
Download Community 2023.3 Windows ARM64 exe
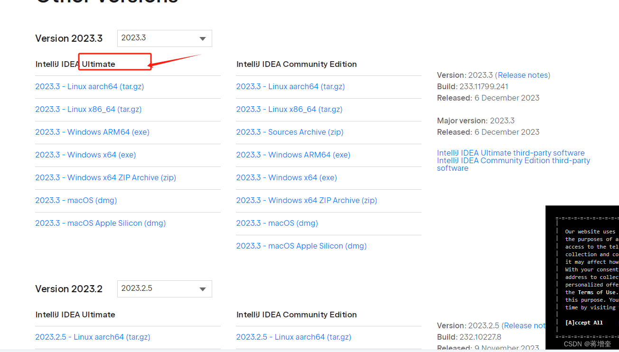(x=293, y=155)
